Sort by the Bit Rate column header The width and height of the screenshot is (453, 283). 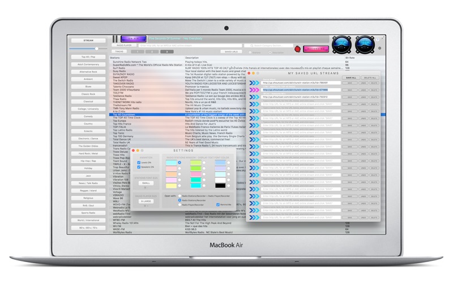click(x=350, y=58)
